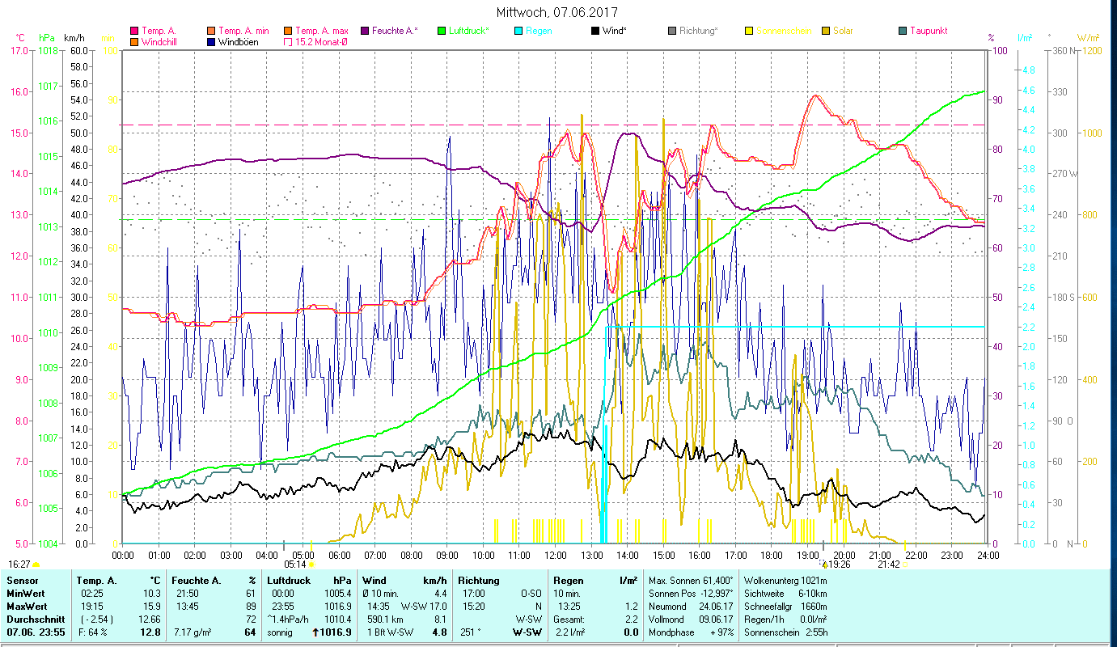Click the average temperature value '12.66'
Viewport: 1117px width, 647px height.
[x=150, y=619]
